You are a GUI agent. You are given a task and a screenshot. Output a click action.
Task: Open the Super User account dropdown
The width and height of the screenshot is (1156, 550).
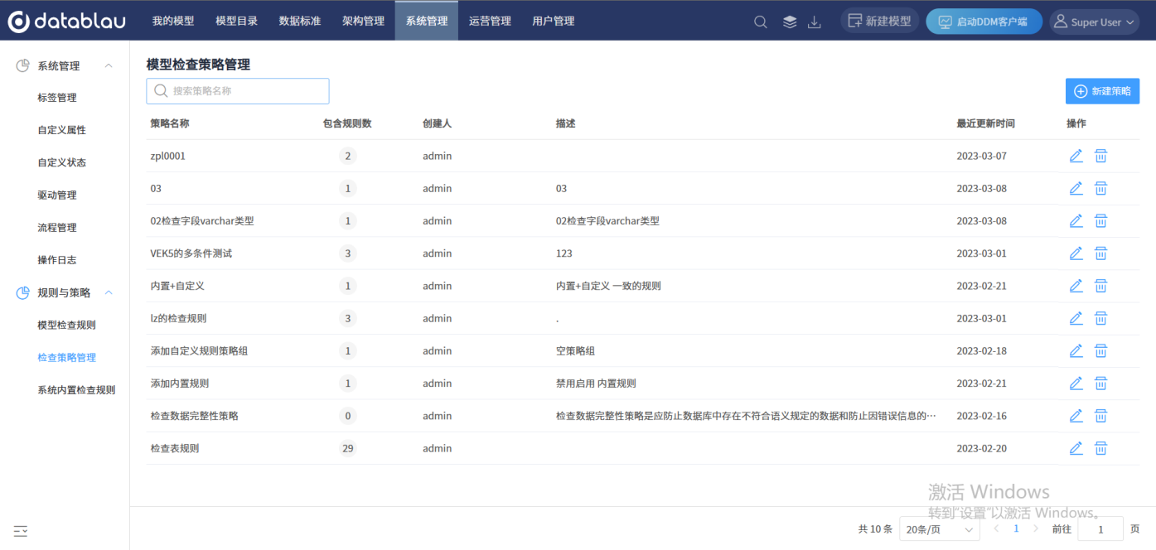pyautogui.click(x=1095, y=22)
